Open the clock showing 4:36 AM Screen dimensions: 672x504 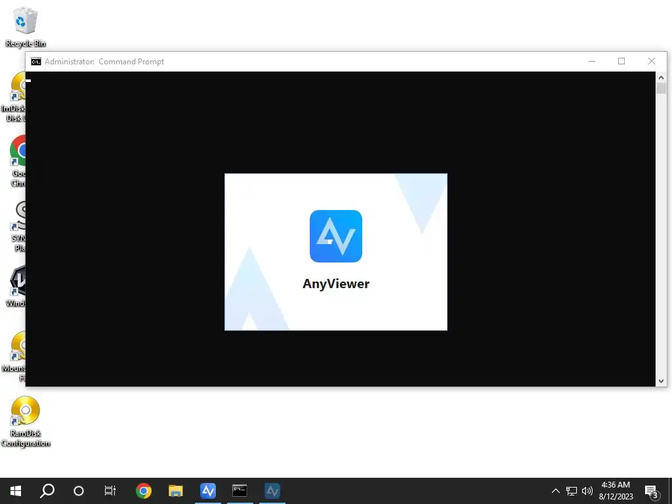[616, 491]
